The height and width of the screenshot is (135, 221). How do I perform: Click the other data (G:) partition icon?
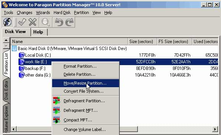pos(21,75)
